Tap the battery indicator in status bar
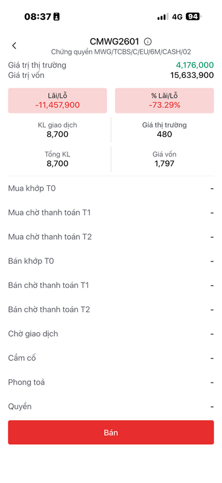This screenshot has width=222, height=483. click(193, 17)
